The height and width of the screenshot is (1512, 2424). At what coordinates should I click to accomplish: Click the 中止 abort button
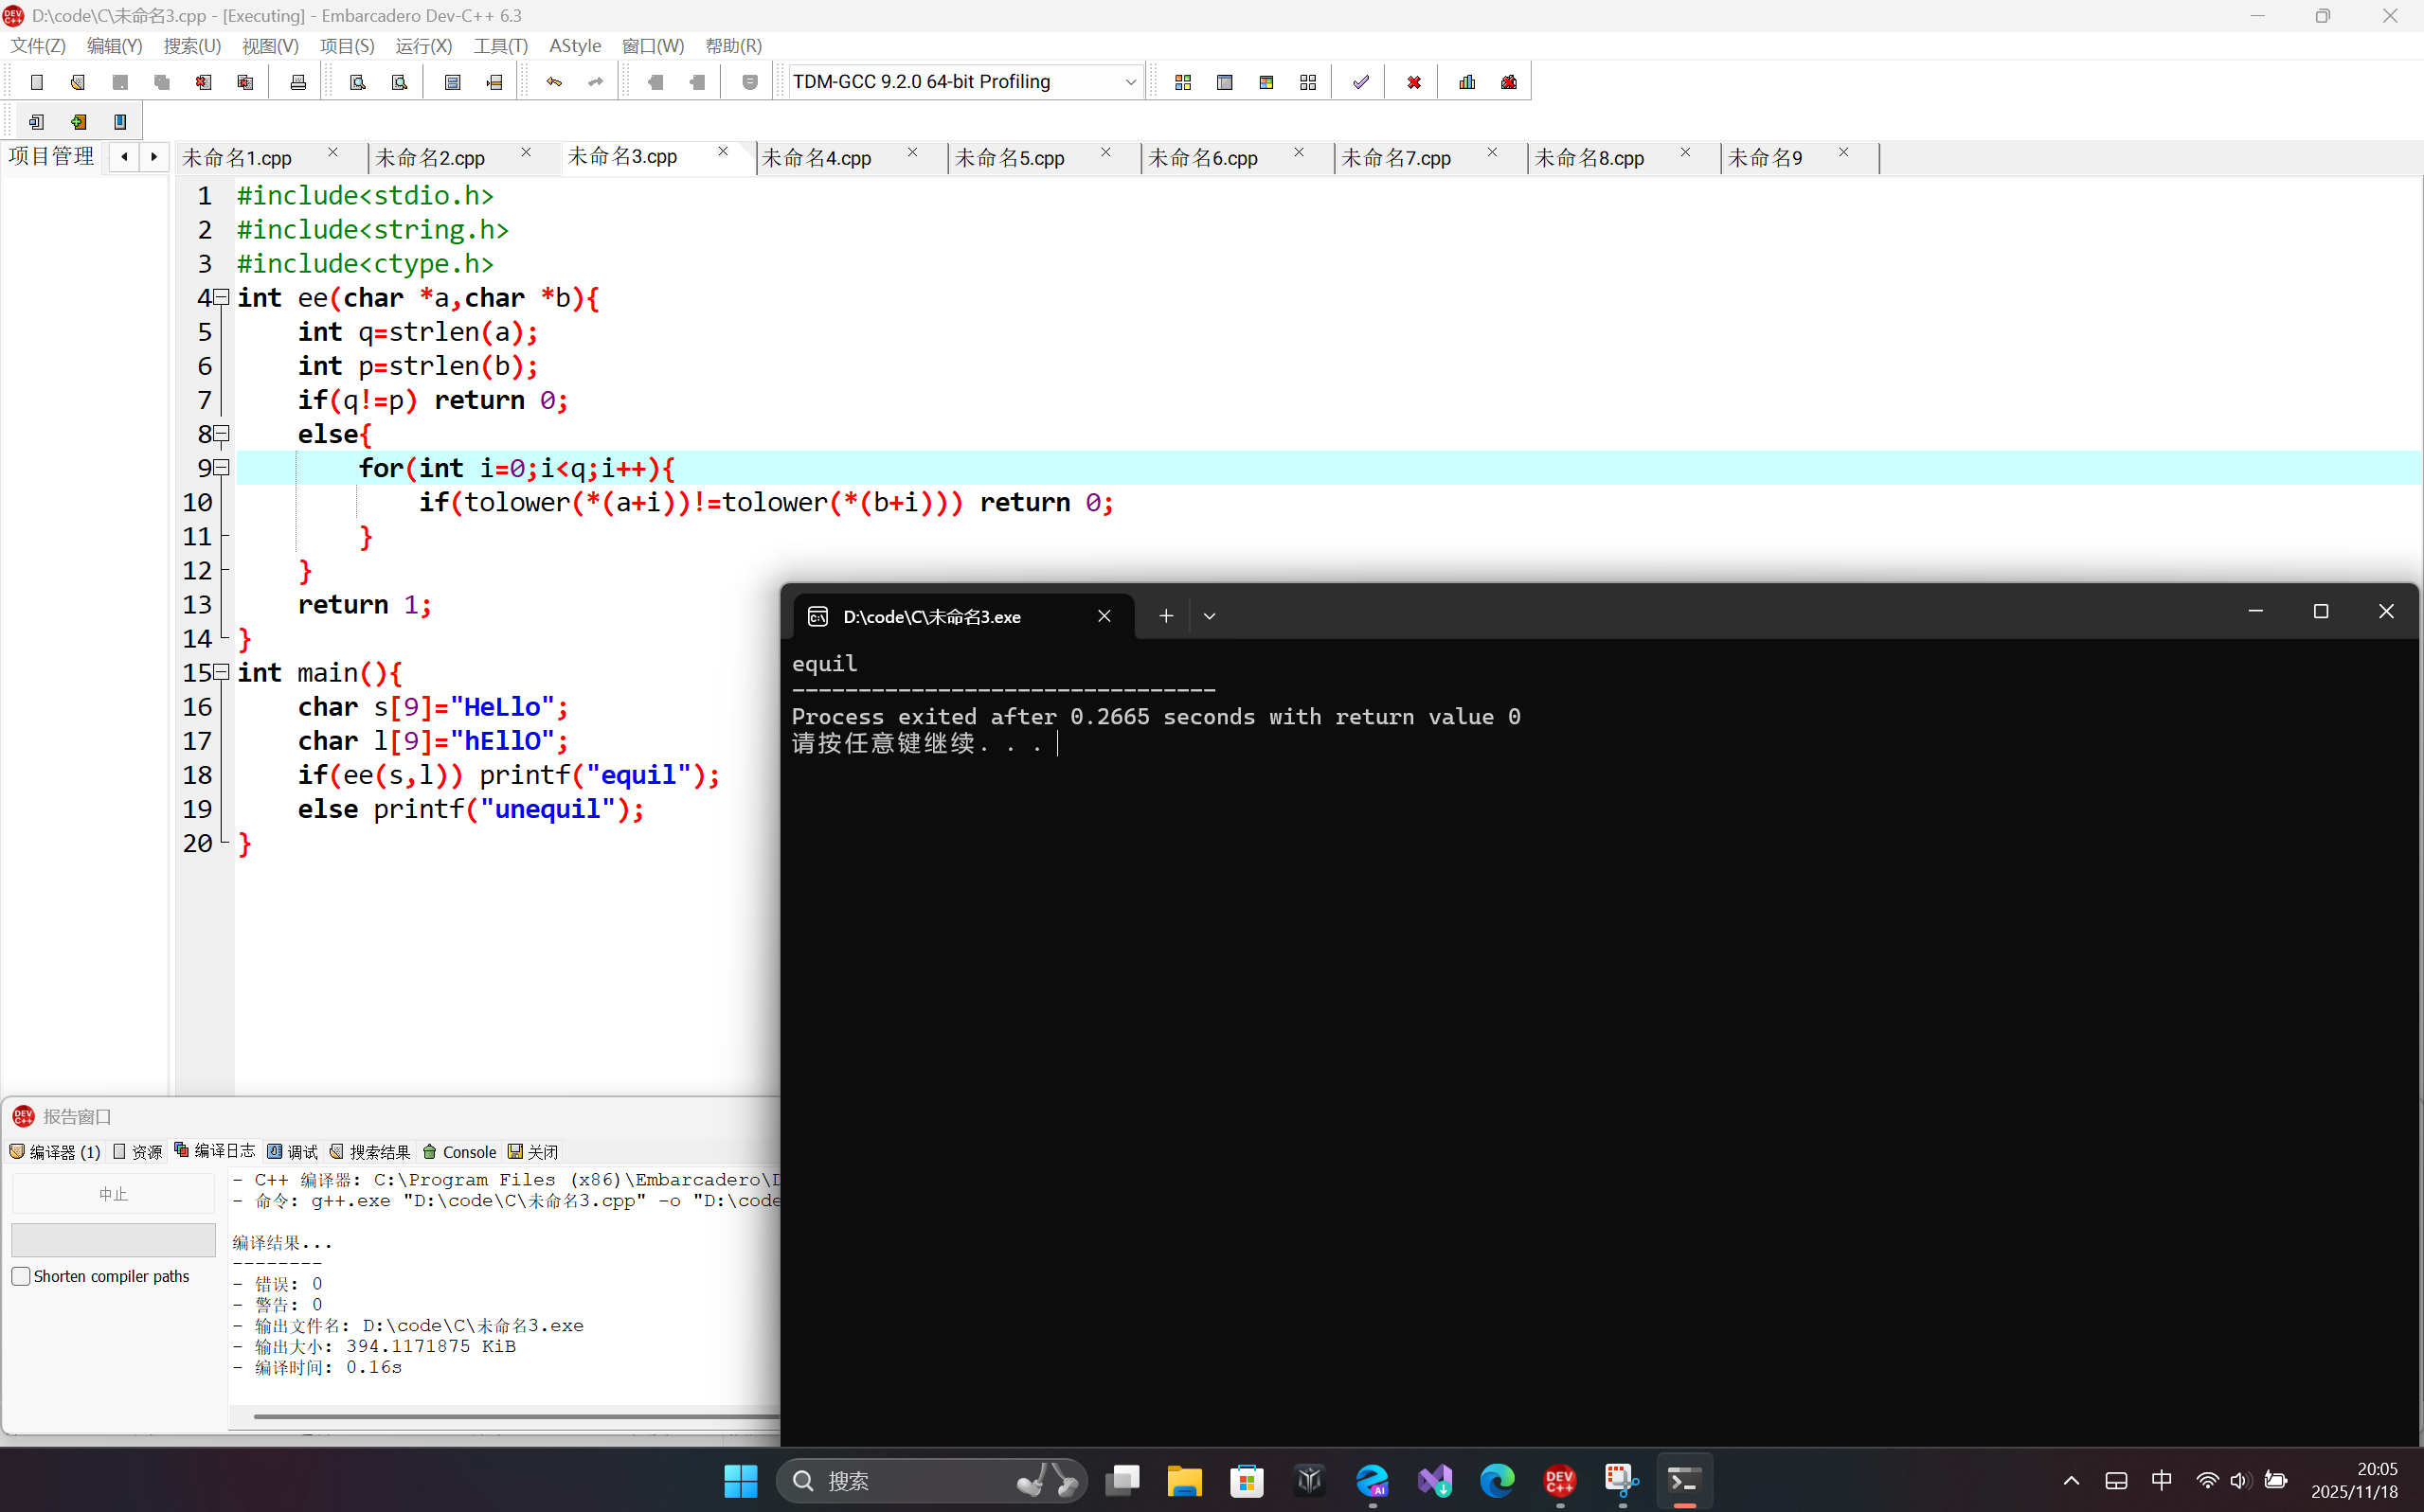pos(113,1194)
